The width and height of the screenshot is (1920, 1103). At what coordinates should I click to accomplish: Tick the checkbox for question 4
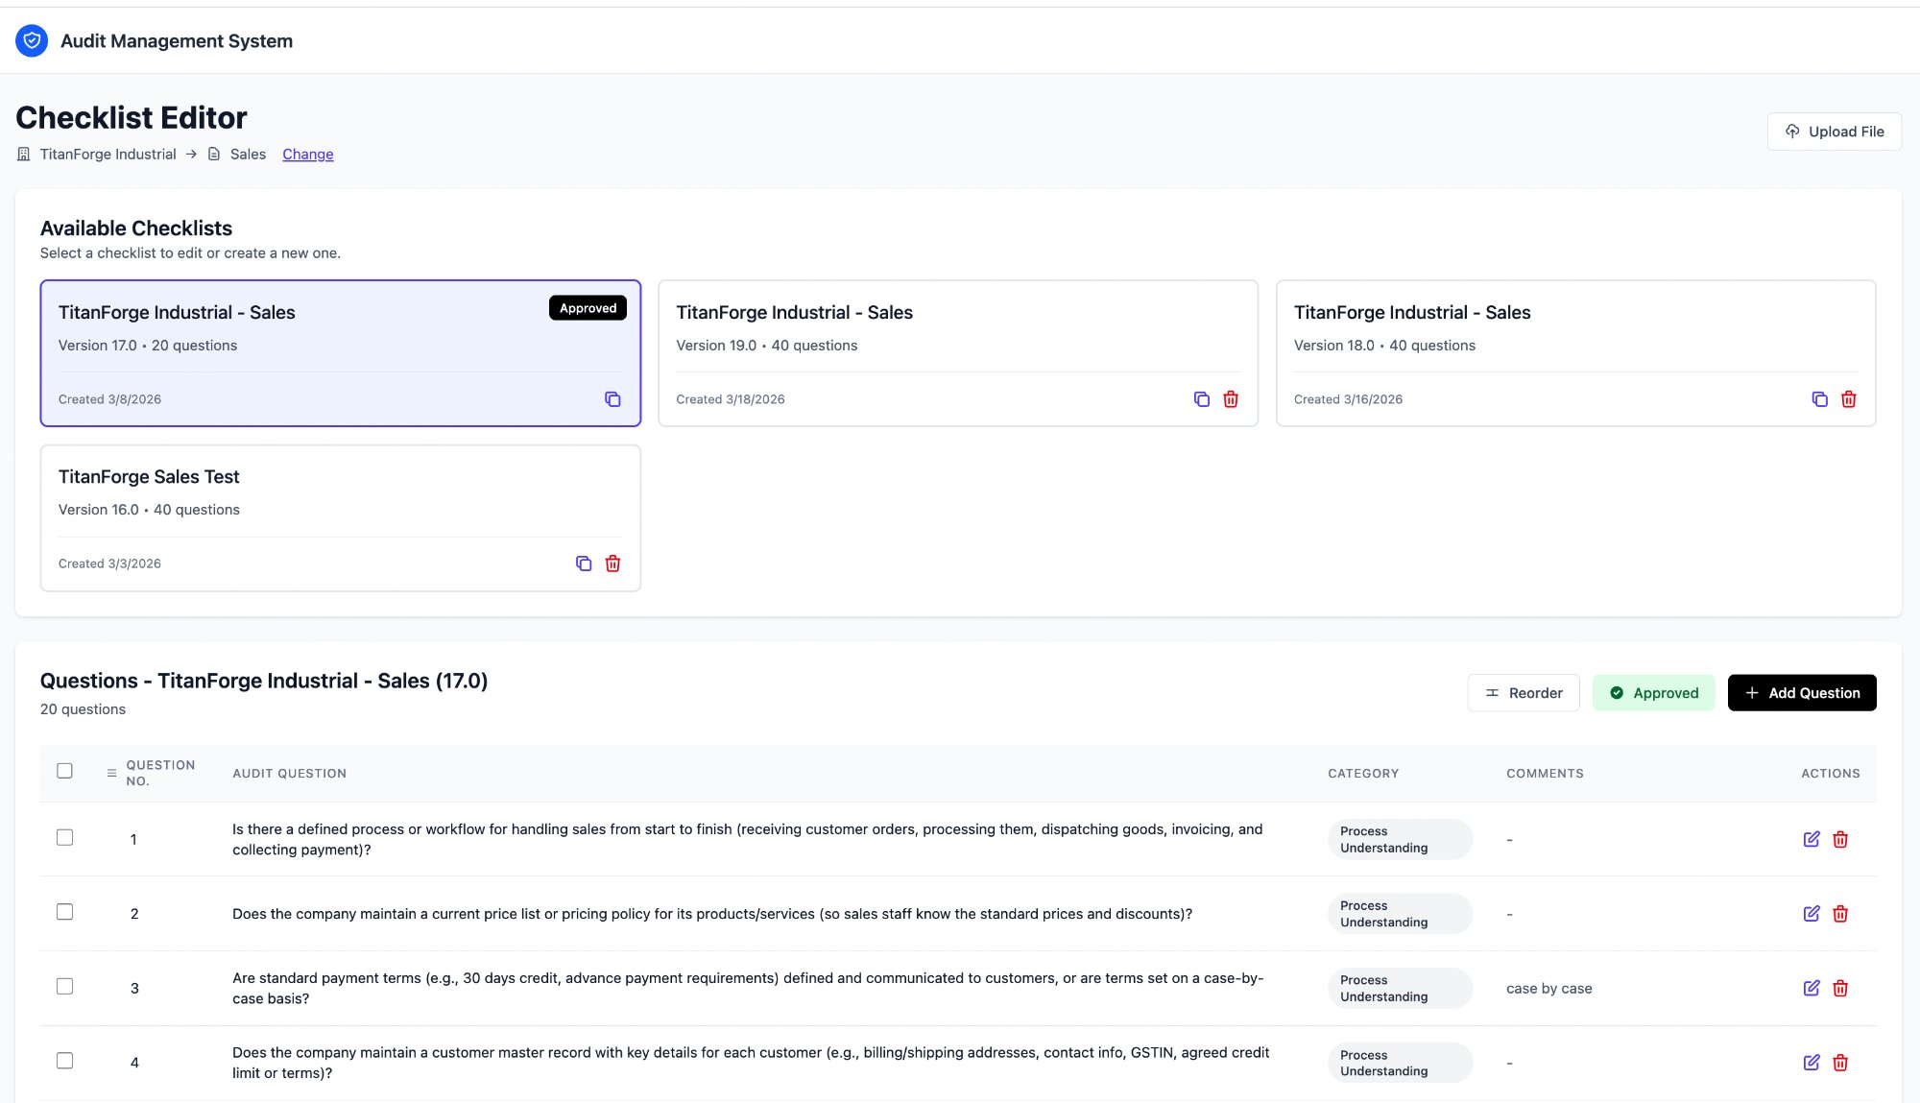coord(64,1061)
